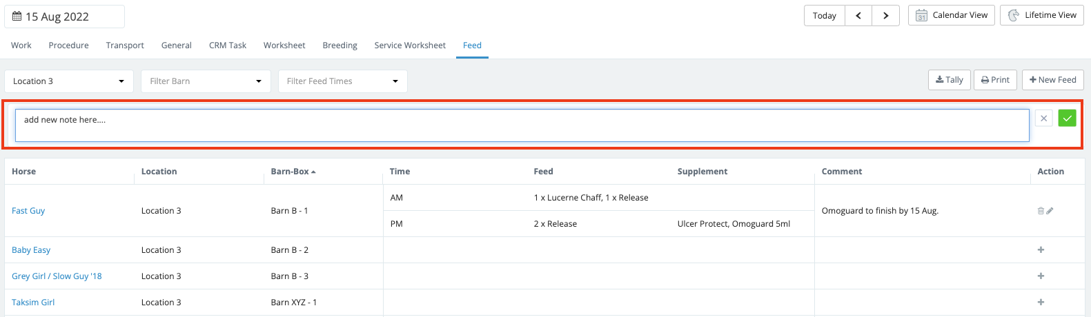This screenshot has width=1091, height=317.
Task: Open Filter Feed Times dropdown
Action: pyautogui.click(x=342, y=81)
